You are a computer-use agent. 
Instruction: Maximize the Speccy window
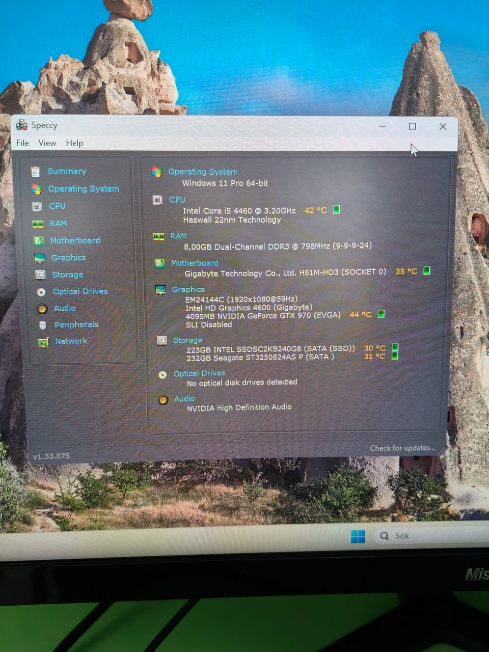click(412, 126)
